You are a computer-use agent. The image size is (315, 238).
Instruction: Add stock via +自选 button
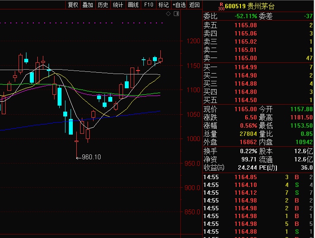[179, 5]
